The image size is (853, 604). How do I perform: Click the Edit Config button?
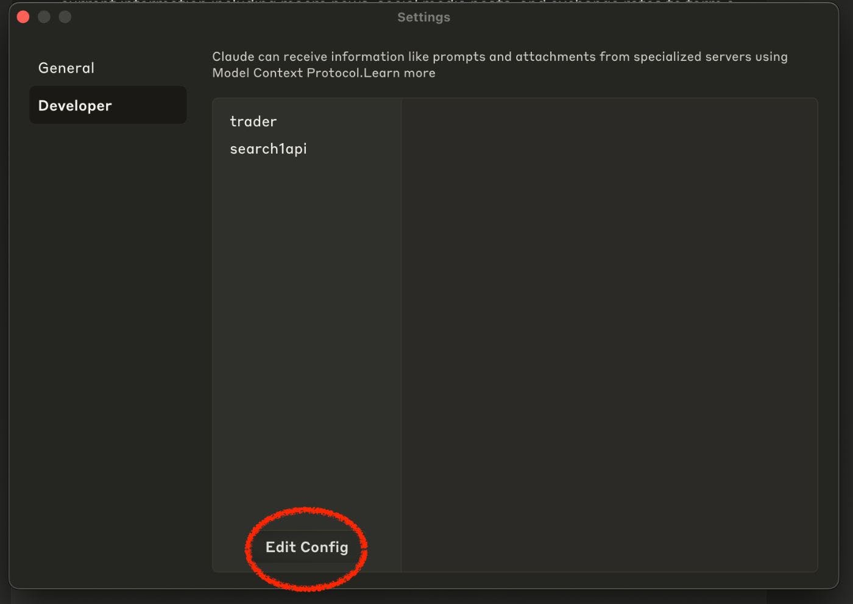pyautogui.click(x=306, y=547)
